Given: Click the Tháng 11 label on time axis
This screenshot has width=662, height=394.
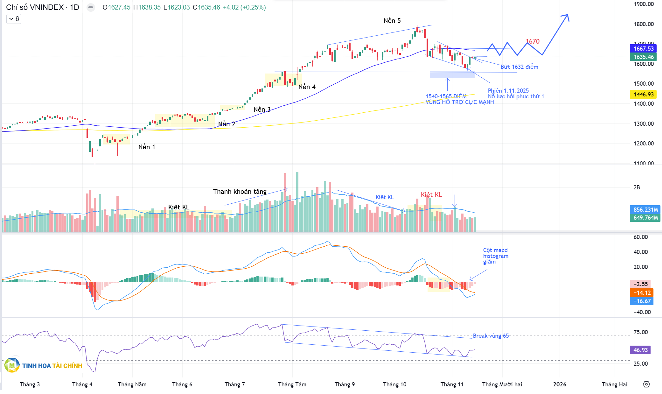Looking at the screenshot, I should pyautogui.click(x=452, y=384).
